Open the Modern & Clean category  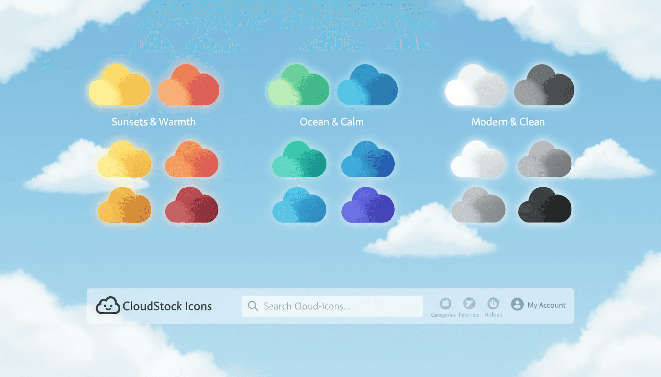tap(508, 122)
